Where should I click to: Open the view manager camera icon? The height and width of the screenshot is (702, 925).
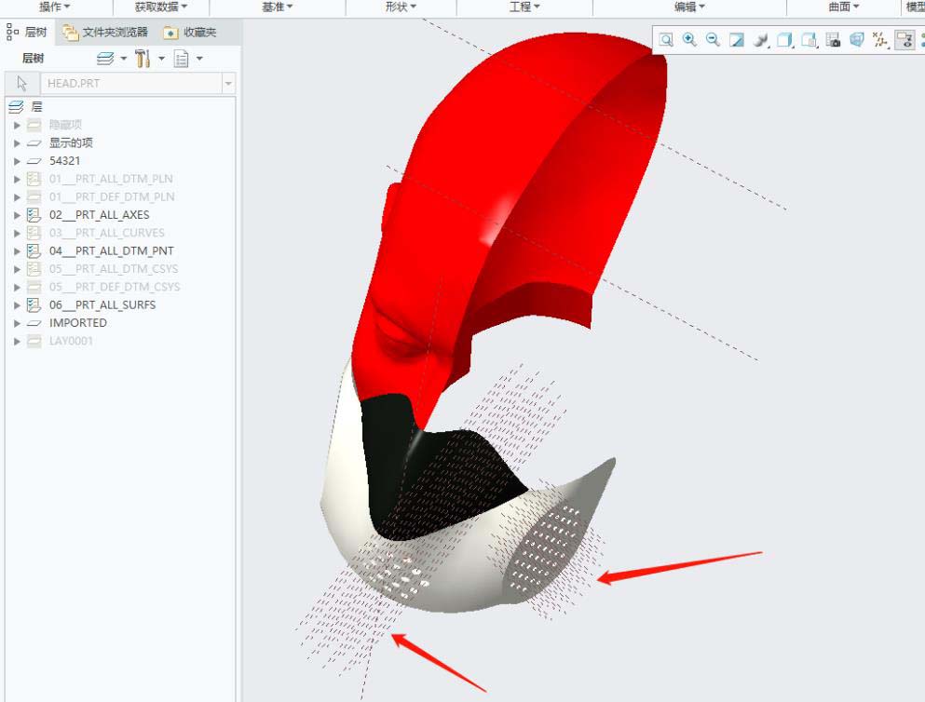[x=833, y=39]
